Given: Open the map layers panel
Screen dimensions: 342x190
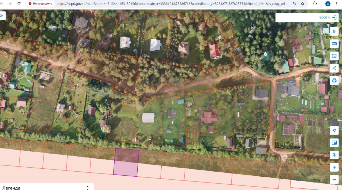Looking at the screenshot, I should click(x=334, y=31).
